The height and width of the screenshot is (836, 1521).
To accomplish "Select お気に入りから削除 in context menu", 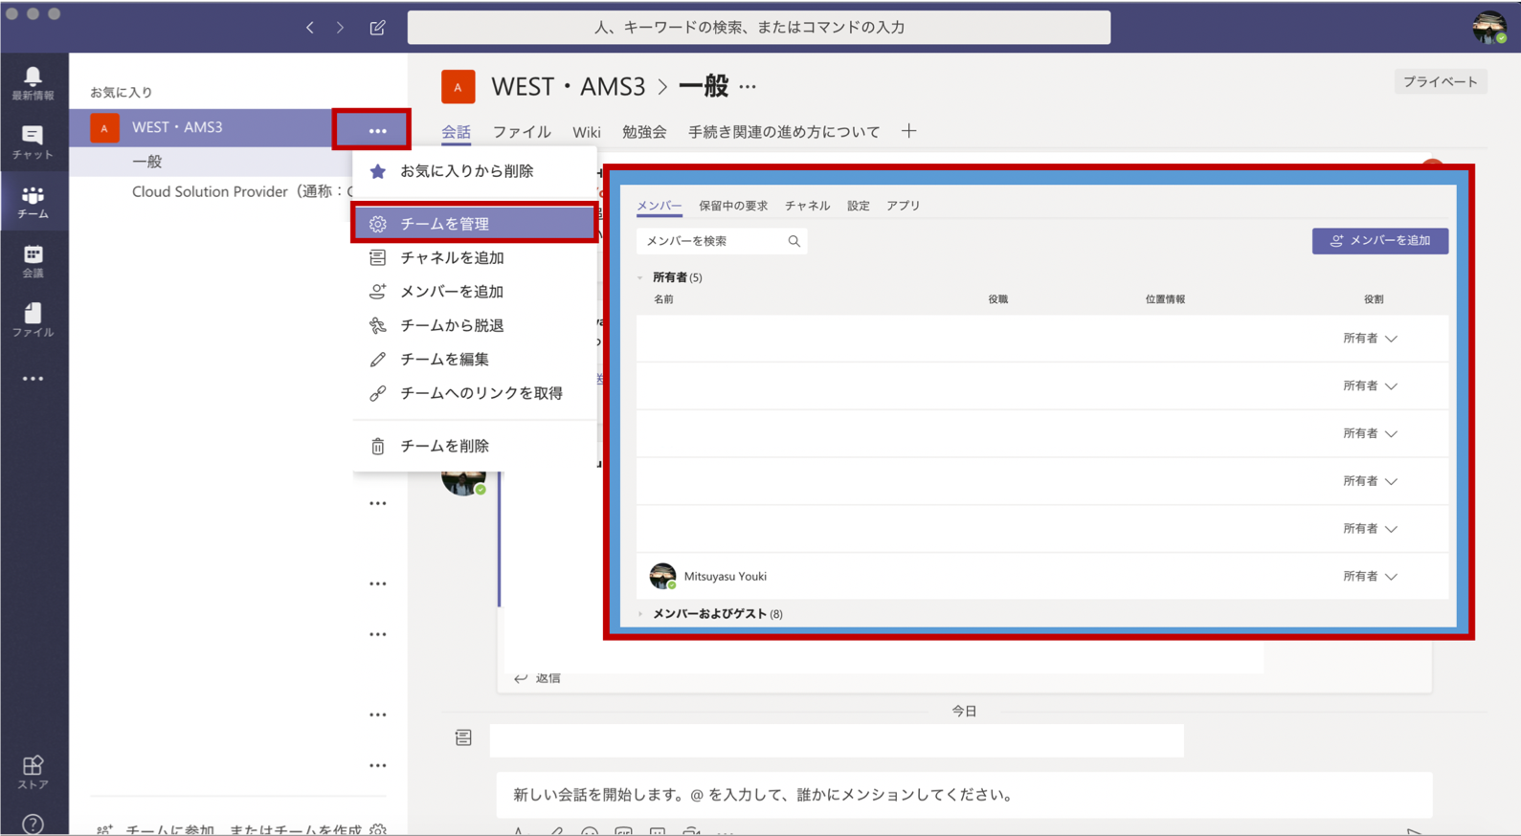I will pos(475,171).
